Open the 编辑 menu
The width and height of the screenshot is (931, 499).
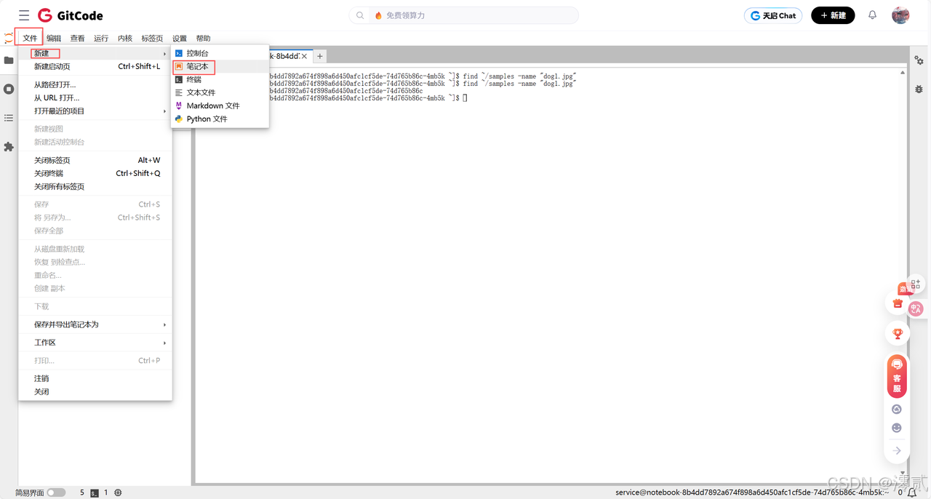[x=54, y=39]
